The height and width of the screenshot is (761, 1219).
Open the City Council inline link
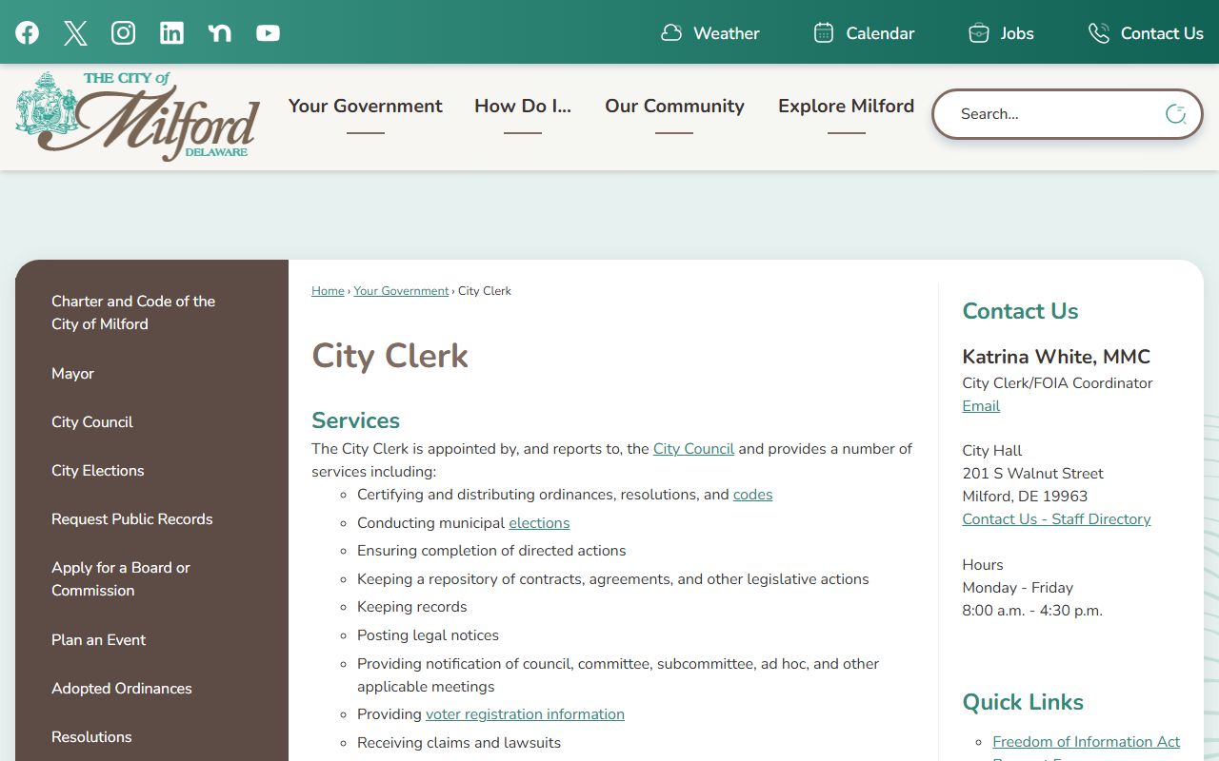[693, 449]
